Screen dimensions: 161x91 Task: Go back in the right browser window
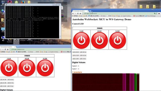[73, 13]
